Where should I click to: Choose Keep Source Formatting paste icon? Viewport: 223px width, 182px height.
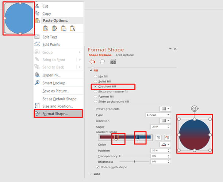coord(54,28)
